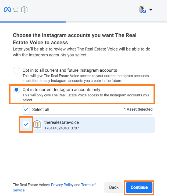
Task: Click the Back button
Action: [114, 187]
